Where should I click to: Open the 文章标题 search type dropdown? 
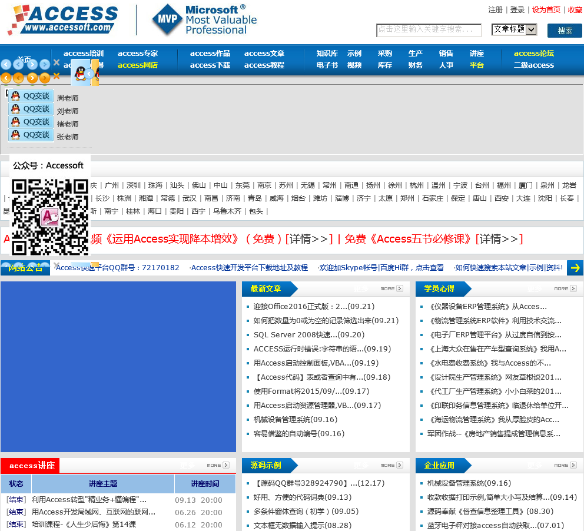coord(514,29)
